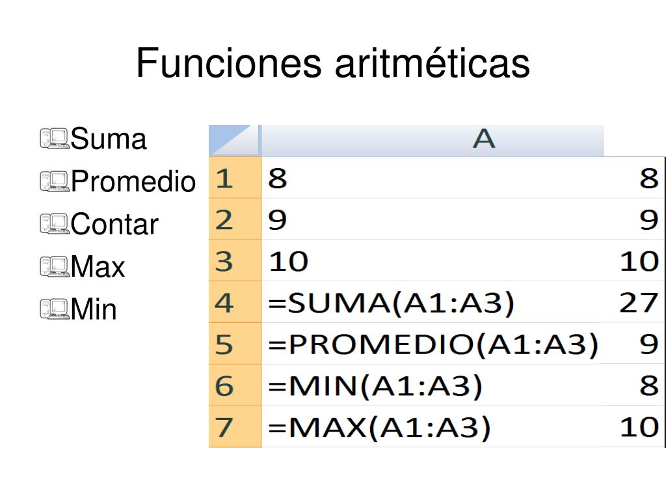
Task: Select all cells via corner triangle
Action: [234, 141]
